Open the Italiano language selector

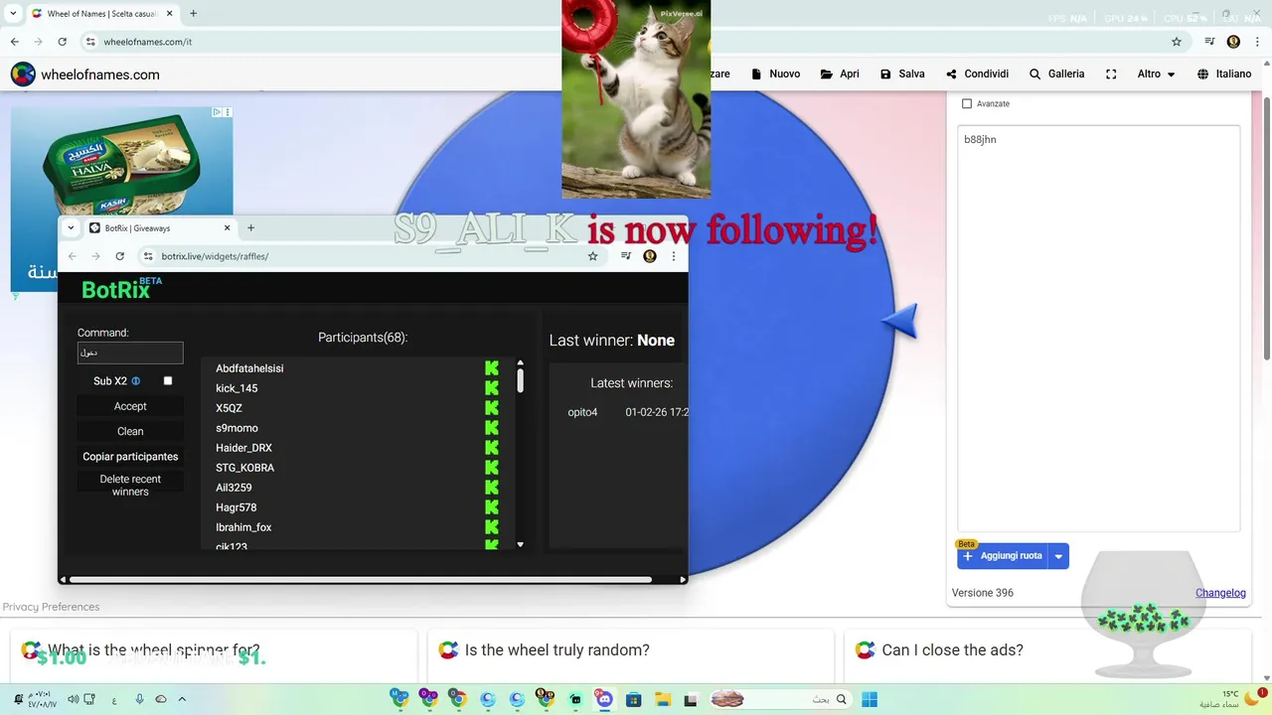click(1224, 74)
